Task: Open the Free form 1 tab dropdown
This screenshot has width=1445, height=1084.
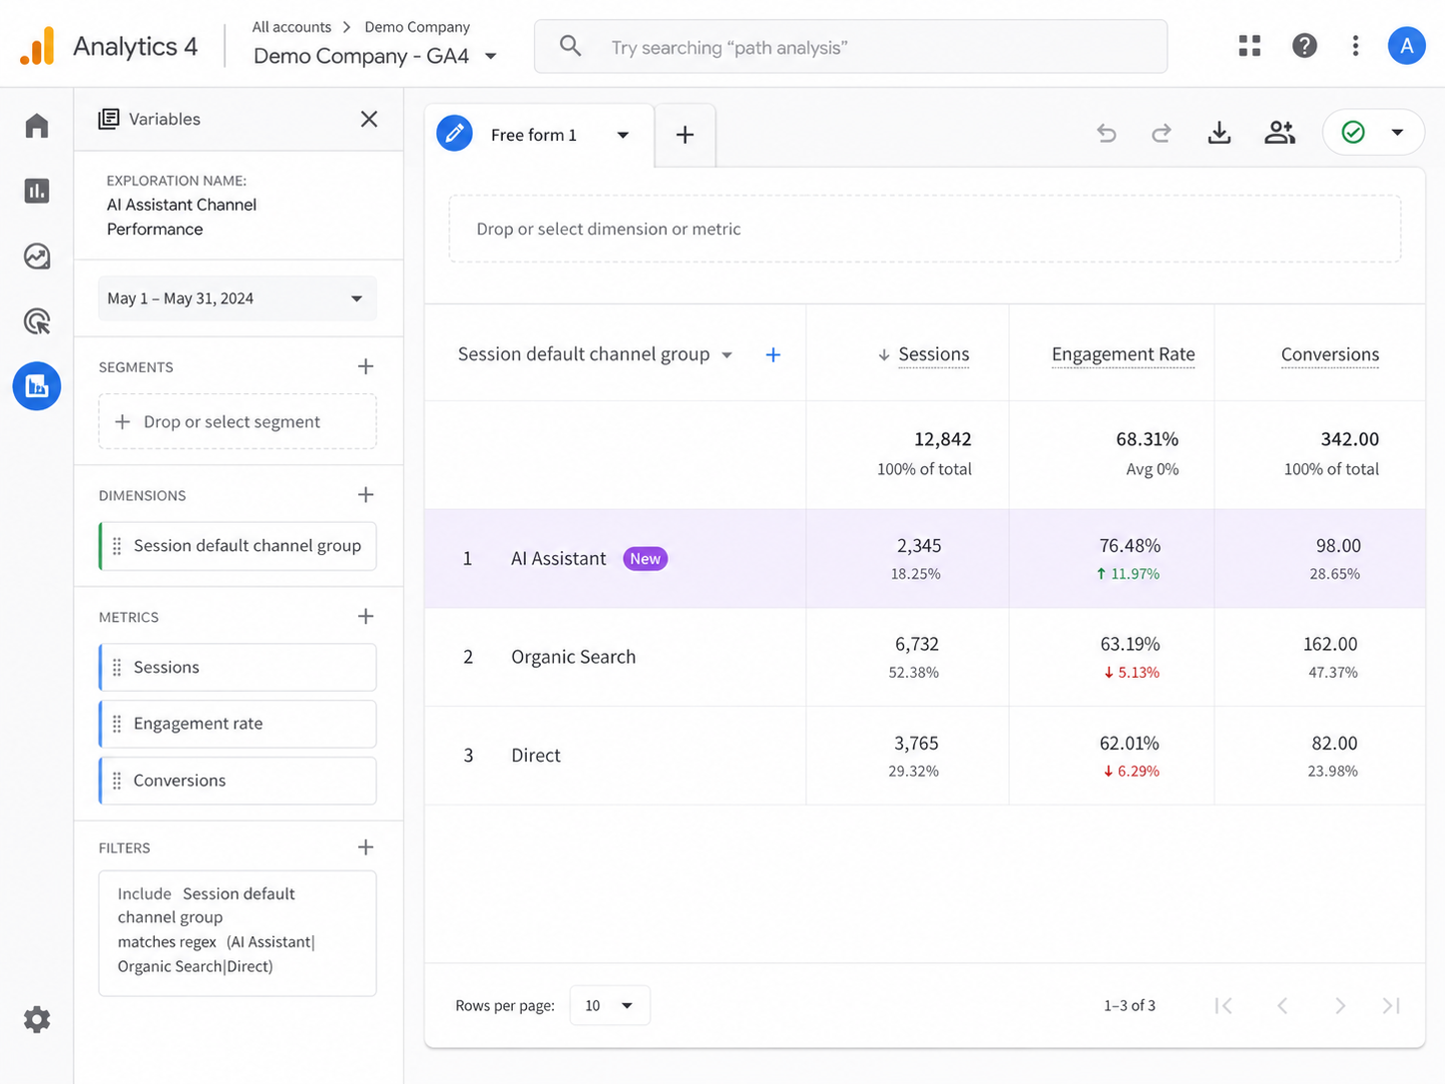Action: (x=623, y=135)
